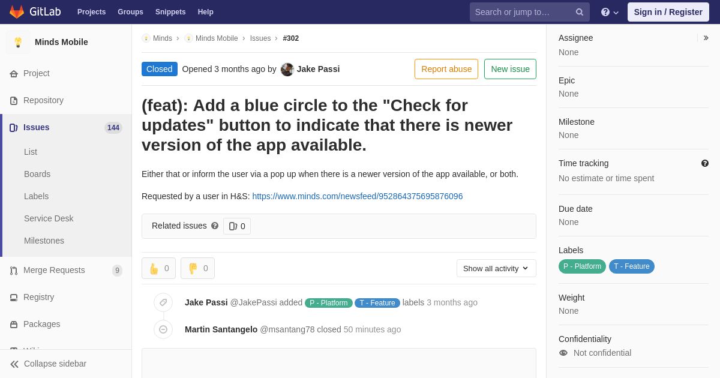The width and height of the screenshot is (720, 378).
Task: Click the label activity icon
Action: point(163,302)
